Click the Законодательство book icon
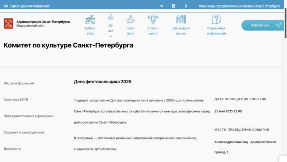The height and width of the screenshot is (162, 287). pos(181,19)
